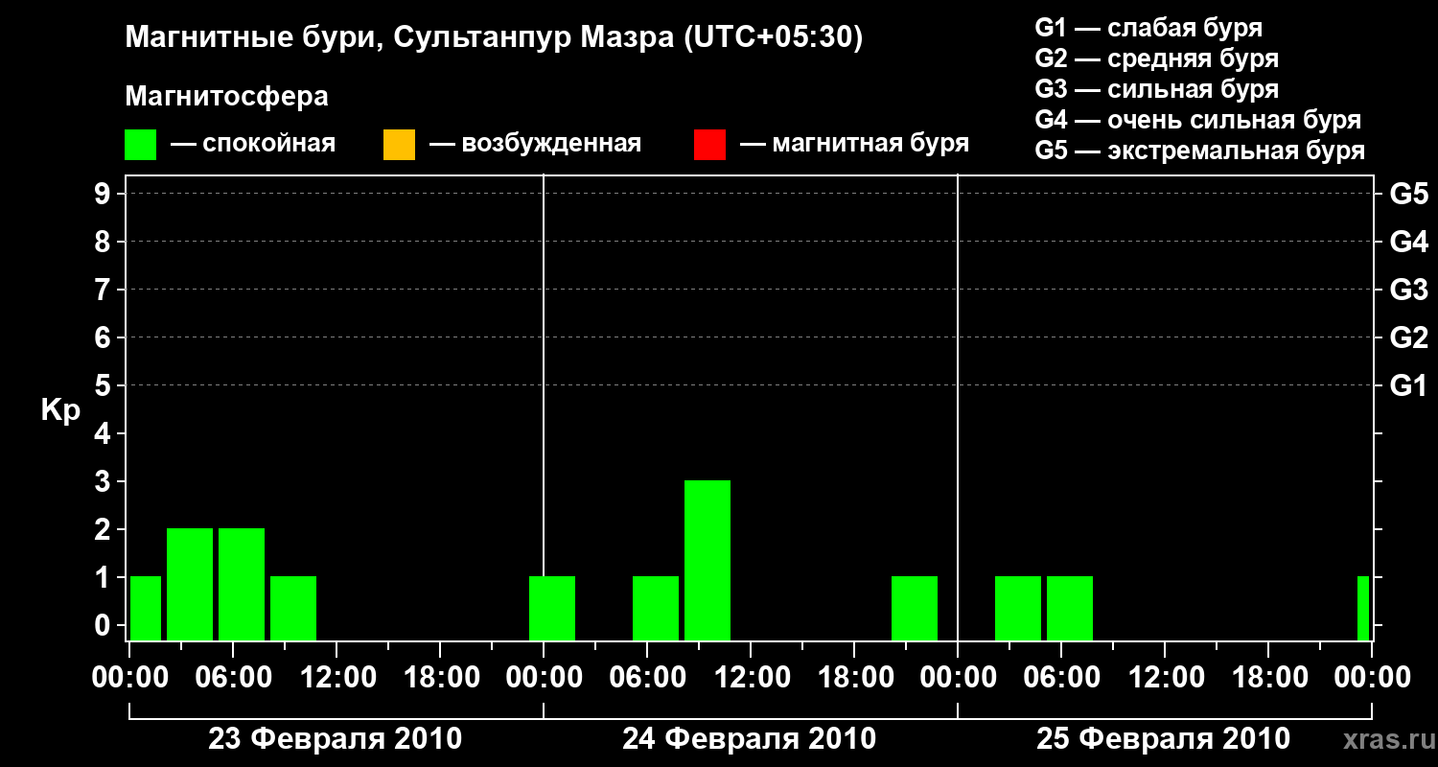Click the "12:00" time label under 25 Февраля
This screenshot has width=1438, height=767.
coord(1165,678)
